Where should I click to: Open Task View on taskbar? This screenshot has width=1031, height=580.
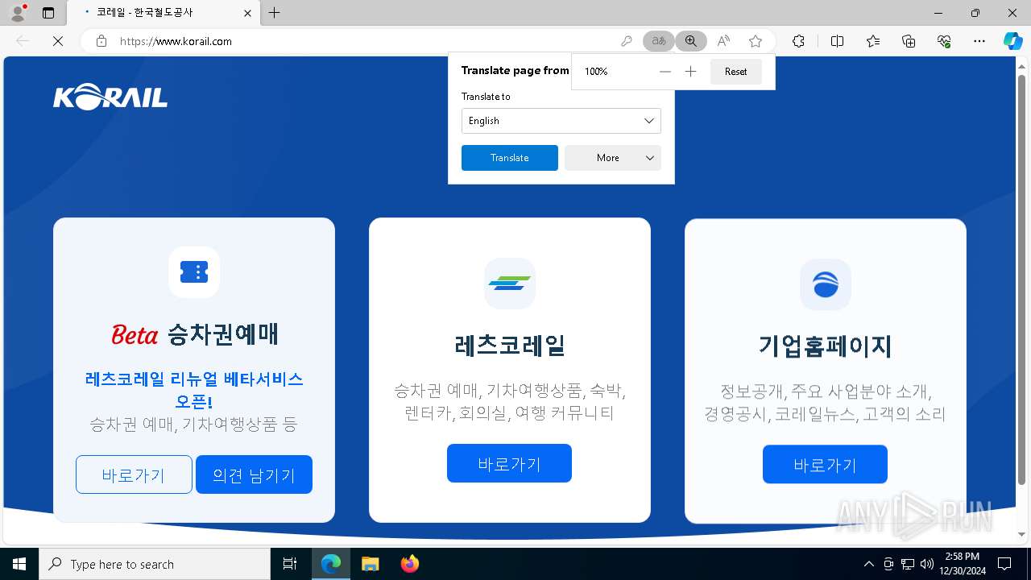[x=290, y=564]
